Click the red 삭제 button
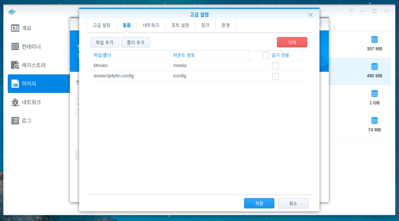 (x=292, y=42)
